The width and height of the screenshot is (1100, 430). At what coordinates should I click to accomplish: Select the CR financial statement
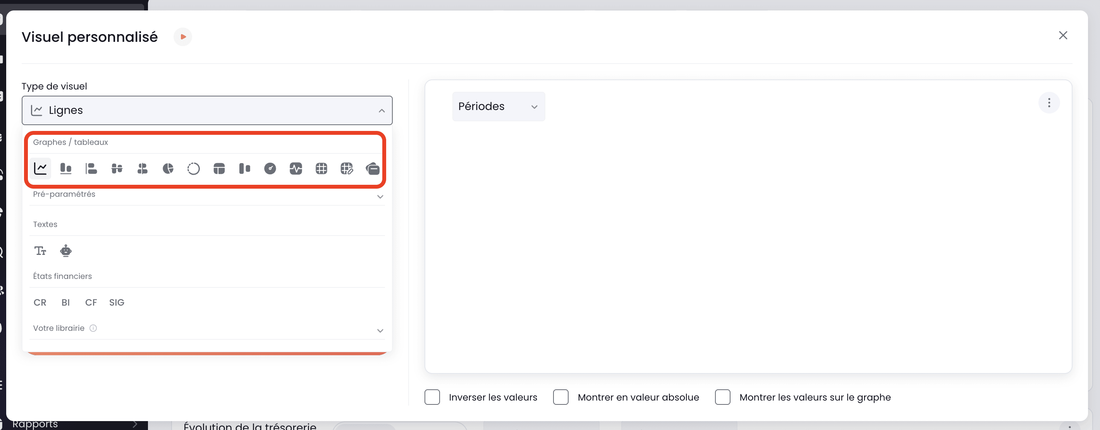click(x=40, y=302)
